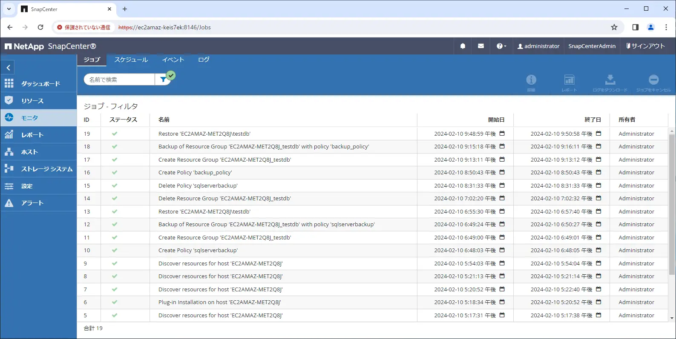Viewport: 676px width, 339px height.
Task: Sort by the 終了日 column header
Action: 593,120
